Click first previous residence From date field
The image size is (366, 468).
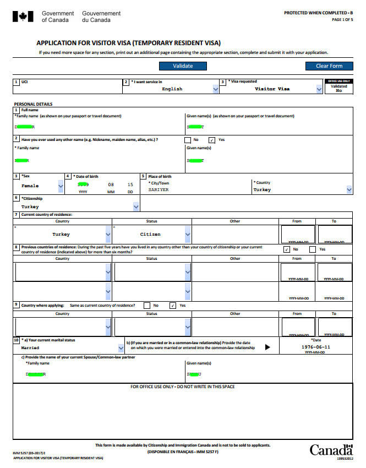[298, 272]
